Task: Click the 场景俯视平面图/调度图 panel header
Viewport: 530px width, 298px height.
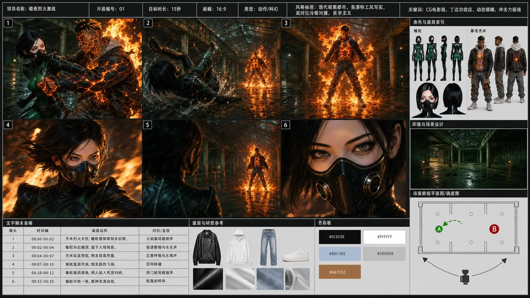Action: tap(469, 193)
